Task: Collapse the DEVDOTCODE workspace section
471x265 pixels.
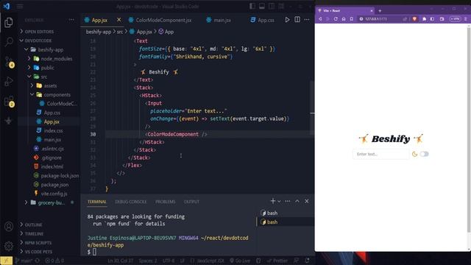Action: [x=38, y=40]
